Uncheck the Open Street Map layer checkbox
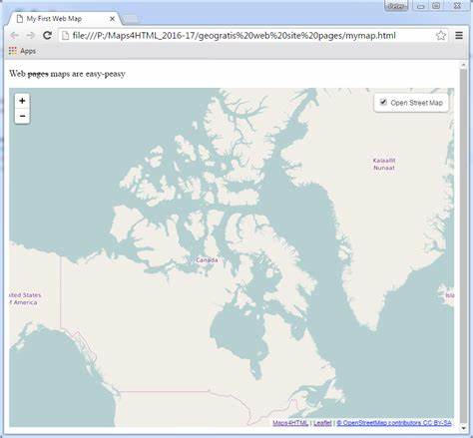Image resolution: width=473 pixels, height=438 pixels. click(383, 102)
